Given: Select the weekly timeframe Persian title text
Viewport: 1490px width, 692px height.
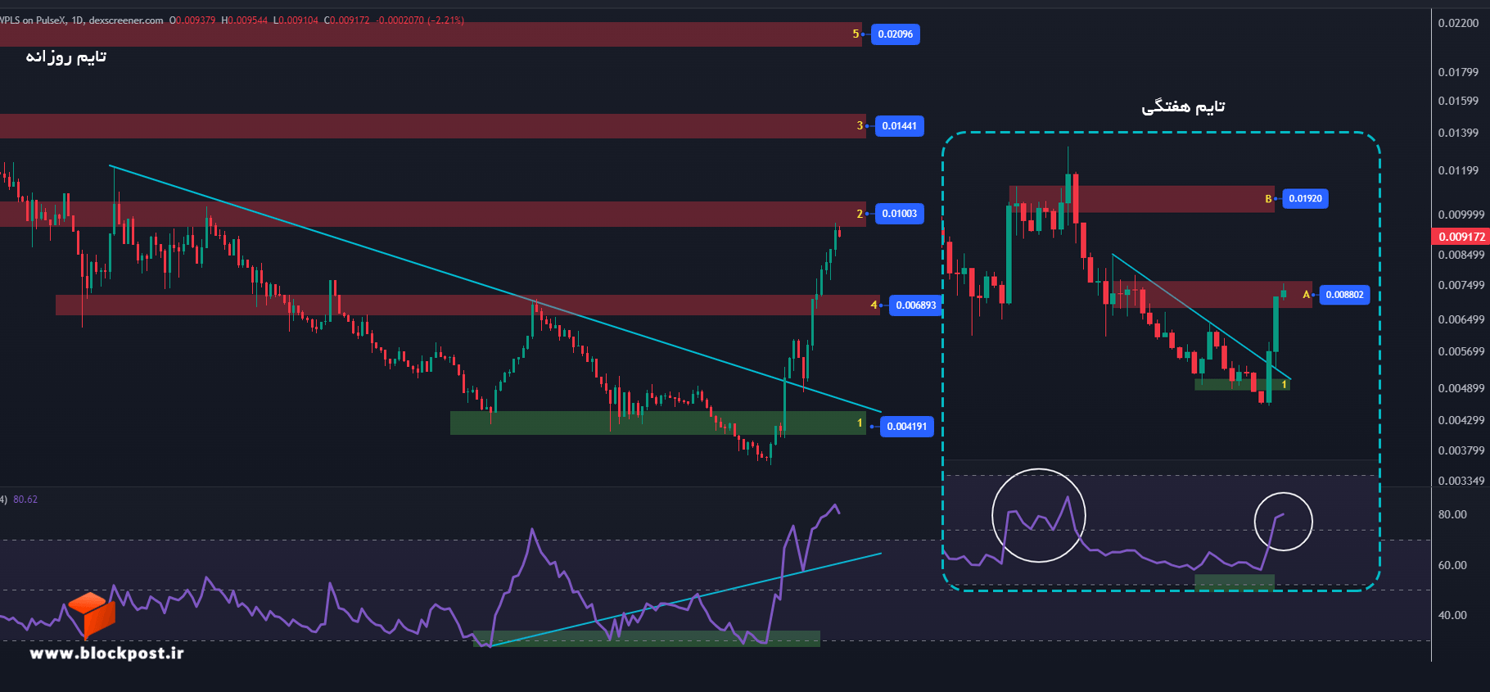Looking at the screenshot, I should click(x=1183, y=106).
